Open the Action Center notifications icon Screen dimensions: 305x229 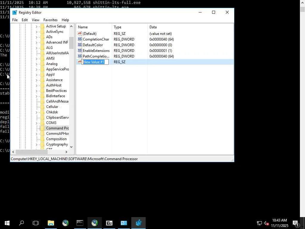coord(295,223)
